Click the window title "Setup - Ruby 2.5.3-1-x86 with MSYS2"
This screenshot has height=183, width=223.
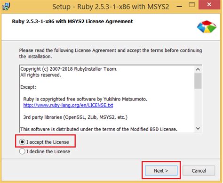point(111,7)
